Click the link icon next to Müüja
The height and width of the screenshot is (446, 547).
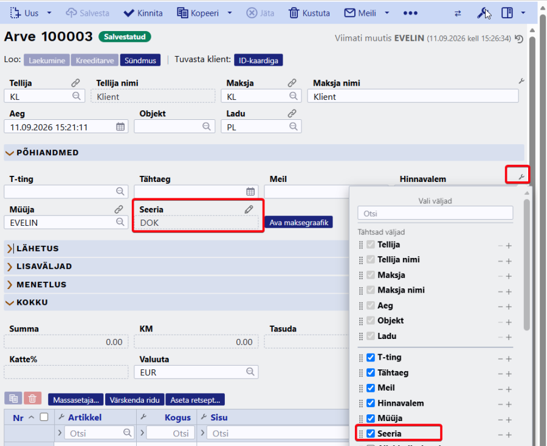(119, 209)
